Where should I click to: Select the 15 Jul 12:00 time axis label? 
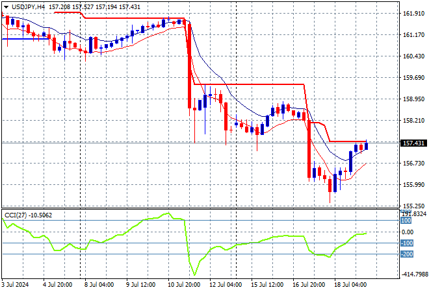[x=267, y=285]
